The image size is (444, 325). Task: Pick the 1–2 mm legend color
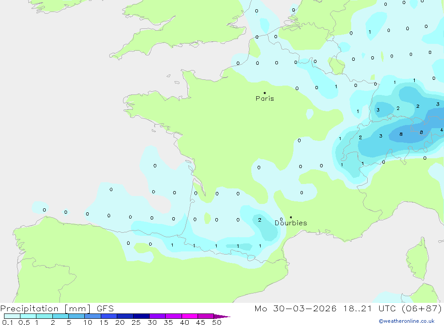44,316
